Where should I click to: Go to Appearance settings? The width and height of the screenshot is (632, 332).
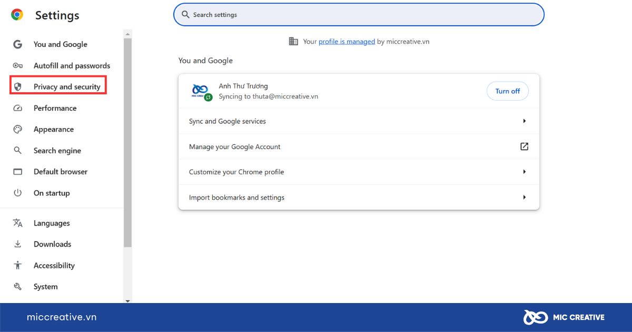tap(54, 129)
